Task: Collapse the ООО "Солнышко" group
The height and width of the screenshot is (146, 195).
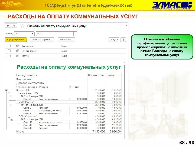Action: [9, 117]
